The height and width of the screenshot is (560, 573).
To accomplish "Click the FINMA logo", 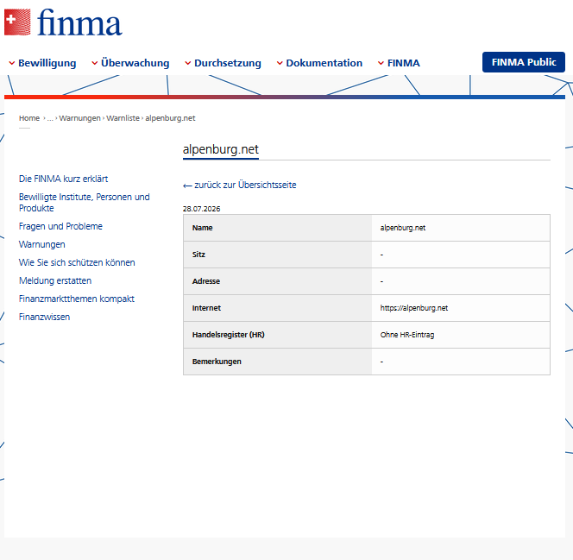I will pos(63,22).
